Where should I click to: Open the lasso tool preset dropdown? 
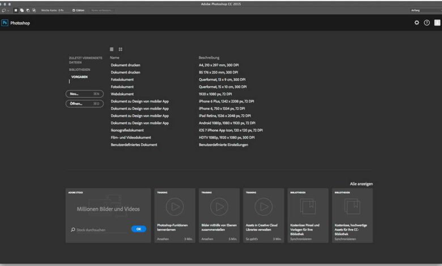[5, 10]
